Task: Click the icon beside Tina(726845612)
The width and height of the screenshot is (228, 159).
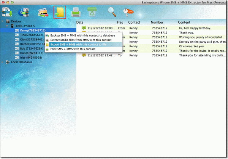Action: (x=17, y=35)
